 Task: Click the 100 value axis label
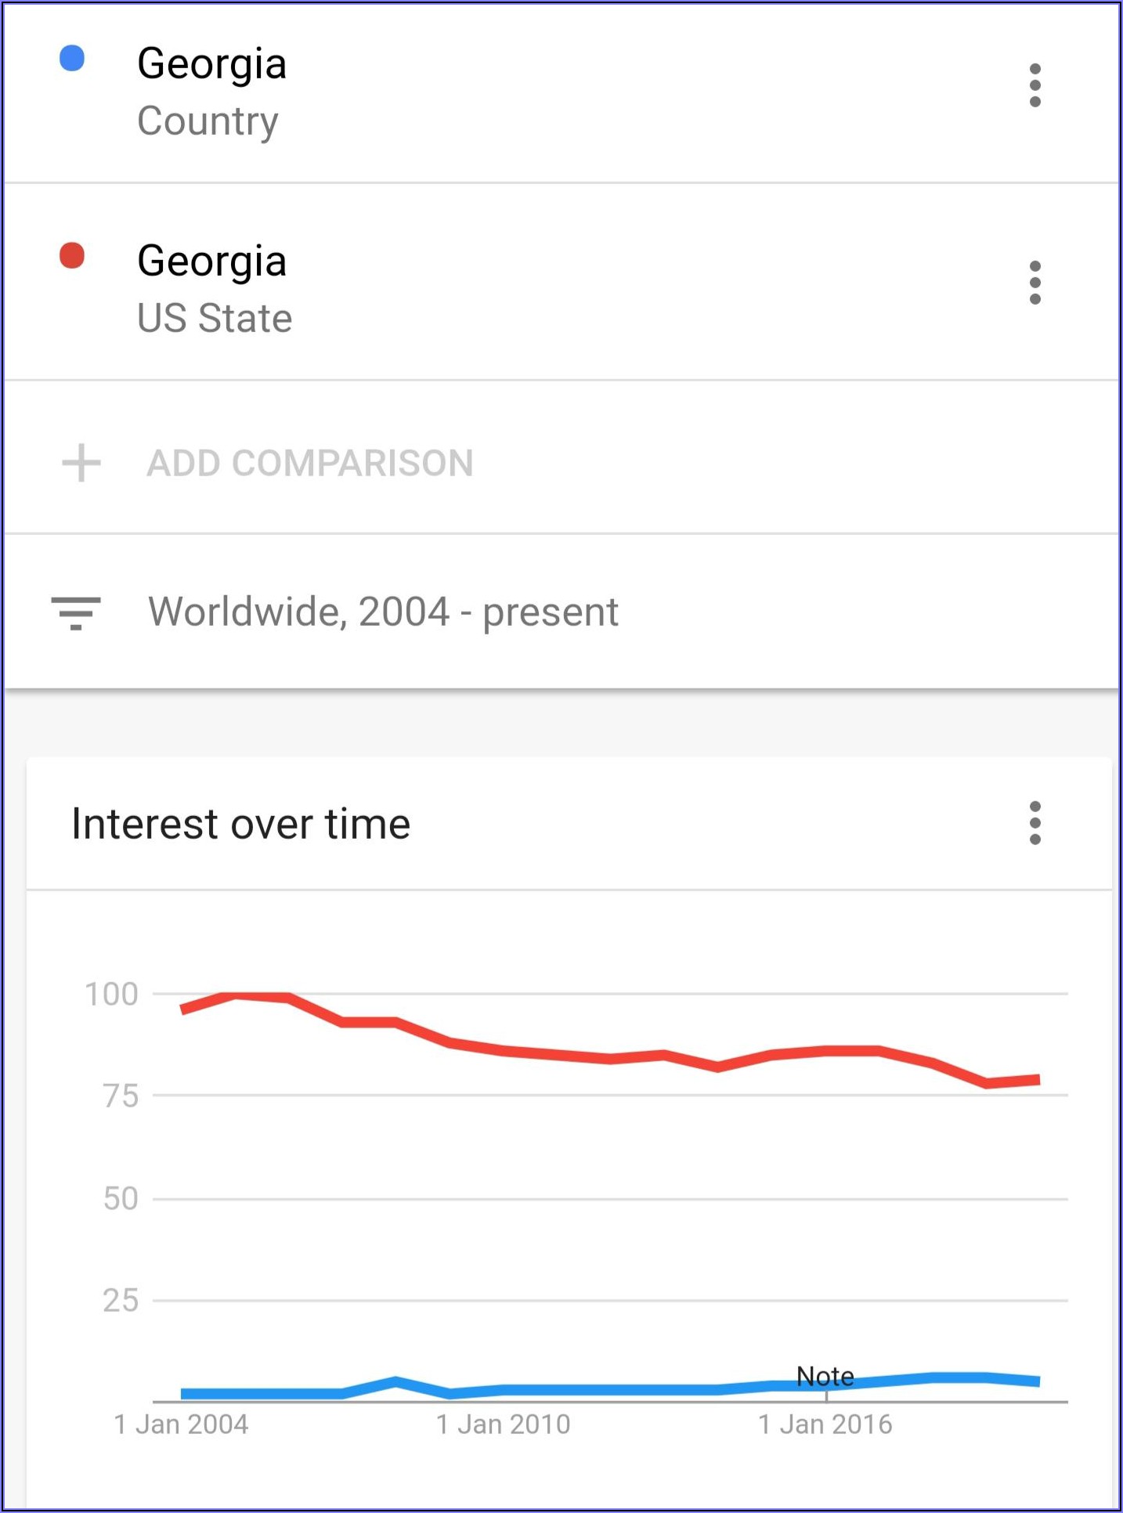click(x=111, y=995)
